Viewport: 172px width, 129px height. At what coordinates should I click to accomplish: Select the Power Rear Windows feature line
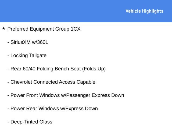53,109
